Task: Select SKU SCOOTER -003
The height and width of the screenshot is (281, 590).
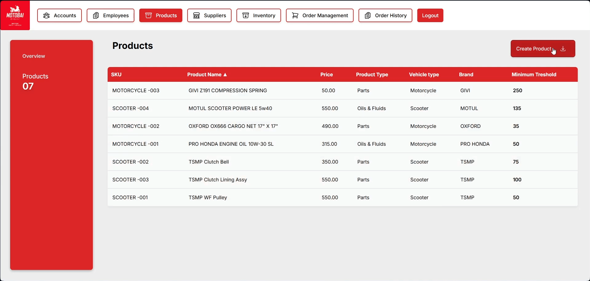Action: point(130,180)
